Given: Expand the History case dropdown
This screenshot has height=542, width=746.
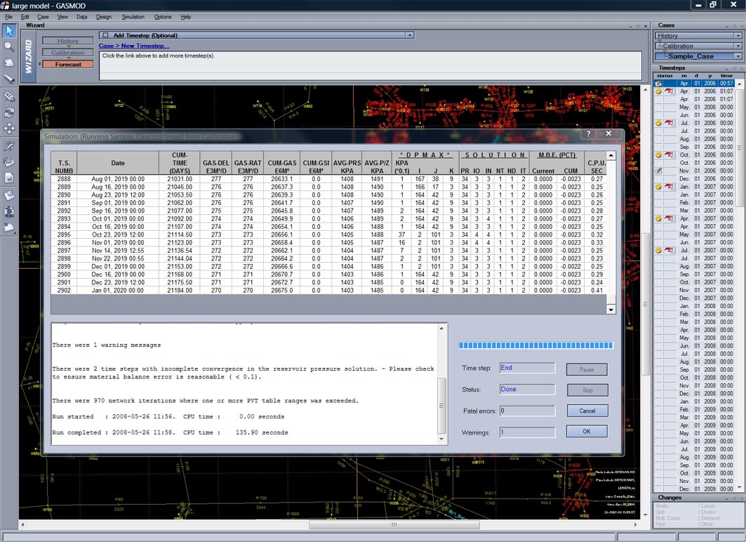Looking at the screenshot, I should pyautogui.click(x=738, y=36).
